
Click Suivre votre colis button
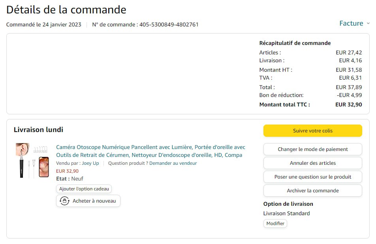pyautogui.click(x=312, y=131)
